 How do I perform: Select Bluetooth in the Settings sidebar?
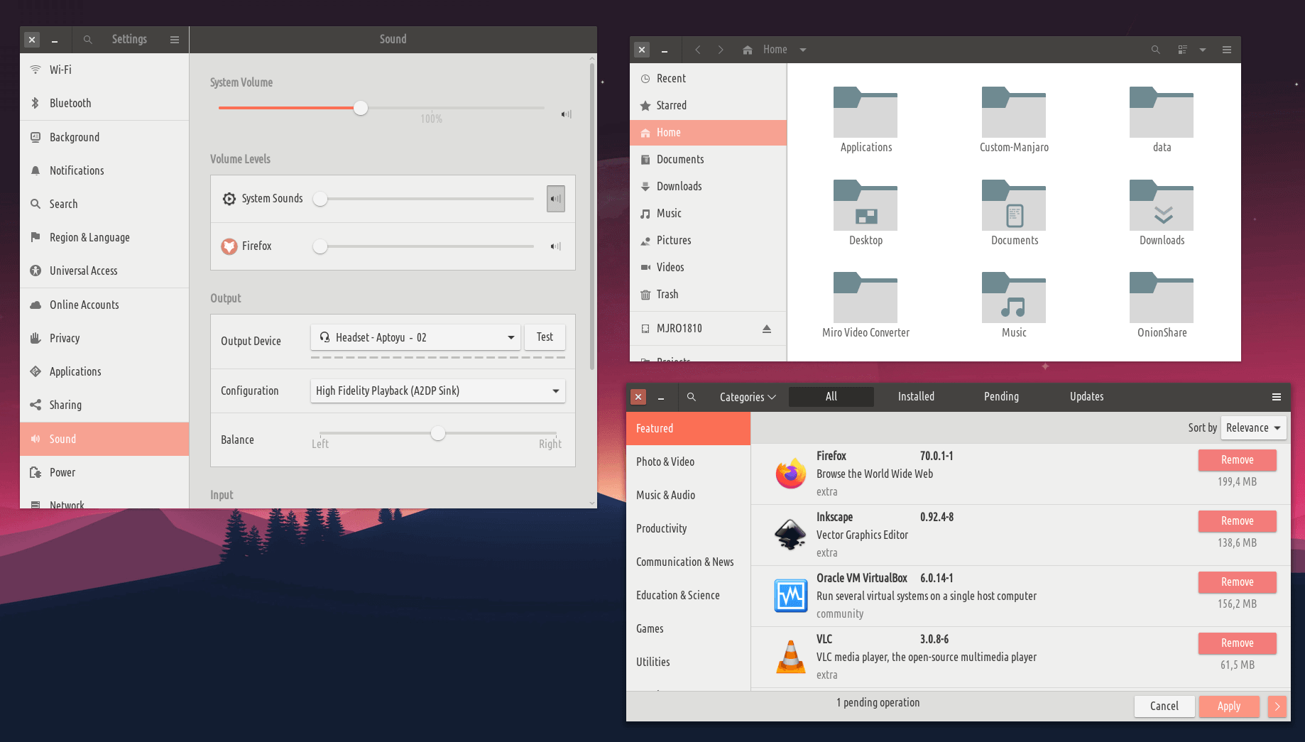(70, 104)
